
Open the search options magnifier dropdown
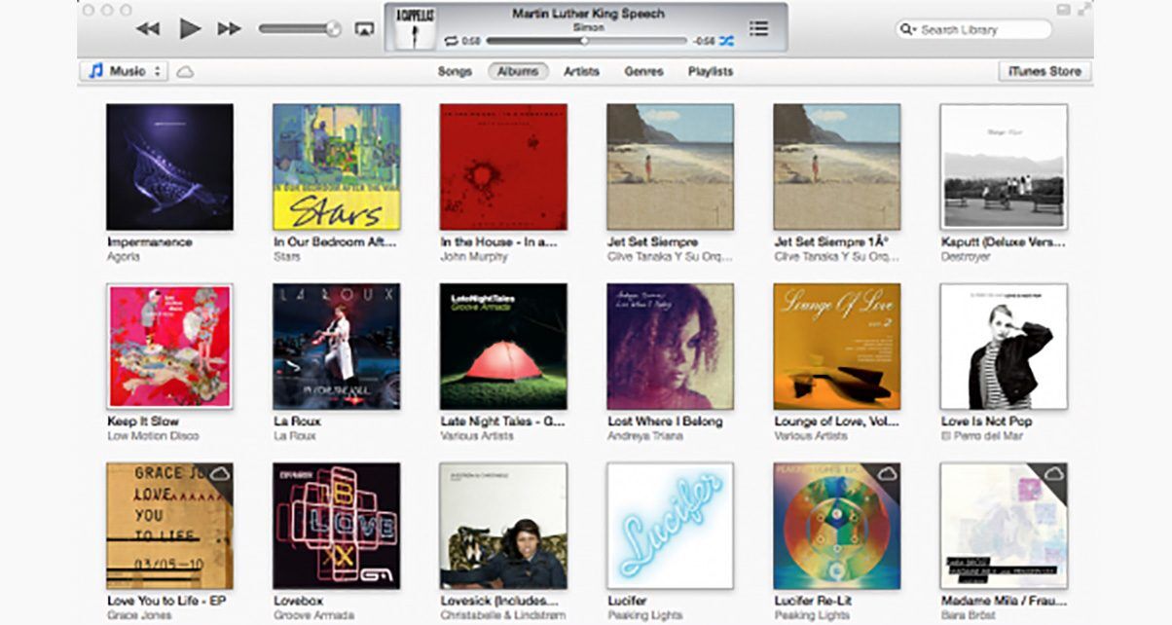click(908, 29)
